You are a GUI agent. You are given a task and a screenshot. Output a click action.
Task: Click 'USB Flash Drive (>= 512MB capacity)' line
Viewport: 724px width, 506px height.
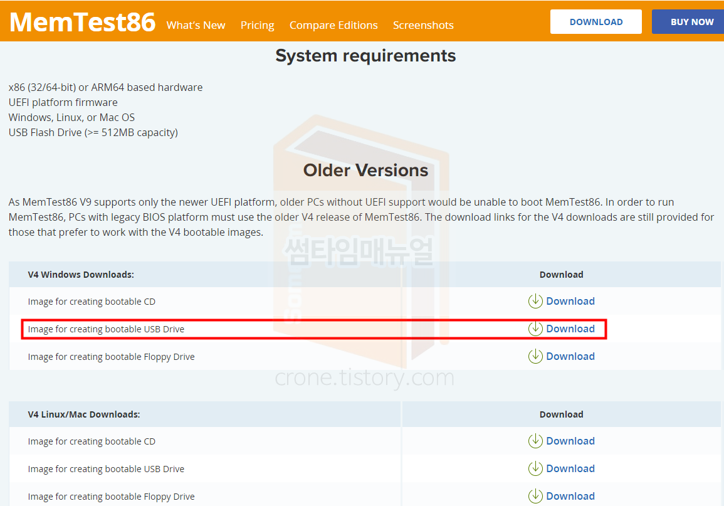[93, 132]
